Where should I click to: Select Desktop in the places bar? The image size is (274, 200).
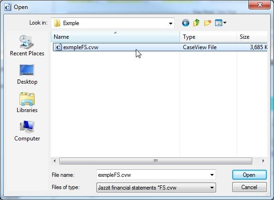pyautogui.click(x=27, y=74)
